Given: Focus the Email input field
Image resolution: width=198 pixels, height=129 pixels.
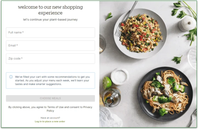Looking at the screenshot, I should click(x=50, y=46).
